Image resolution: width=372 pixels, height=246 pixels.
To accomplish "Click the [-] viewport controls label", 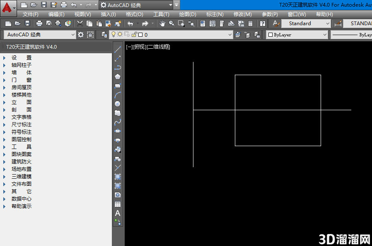I will point(129,47).
